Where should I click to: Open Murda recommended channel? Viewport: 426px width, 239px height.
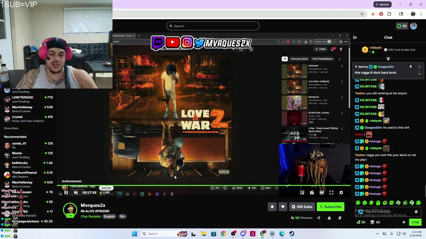[x=28, y=155]
